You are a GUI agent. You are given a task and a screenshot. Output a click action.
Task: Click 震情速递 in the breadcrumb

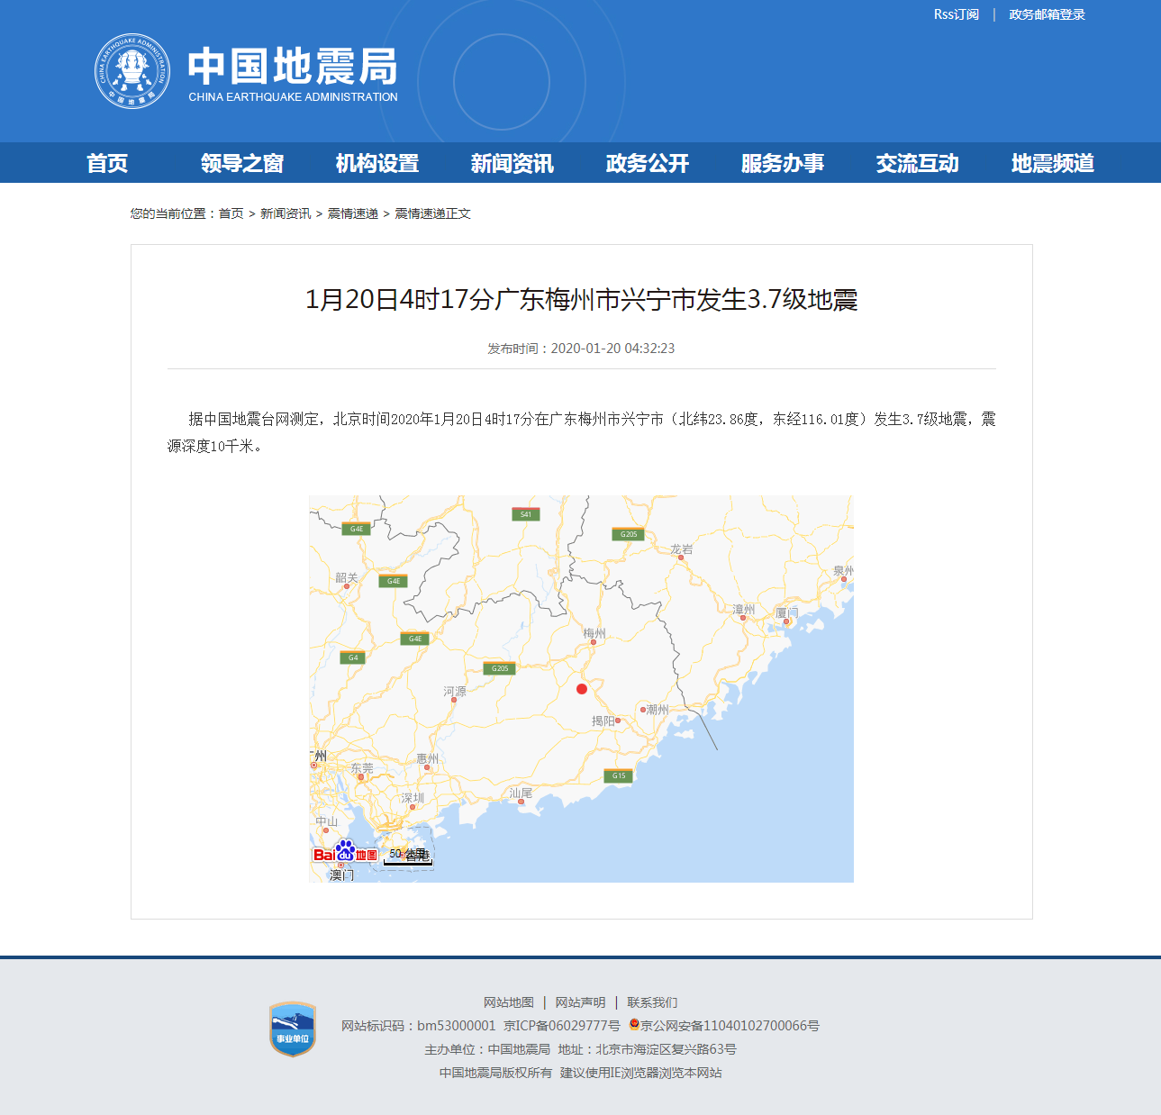point(352,213)
